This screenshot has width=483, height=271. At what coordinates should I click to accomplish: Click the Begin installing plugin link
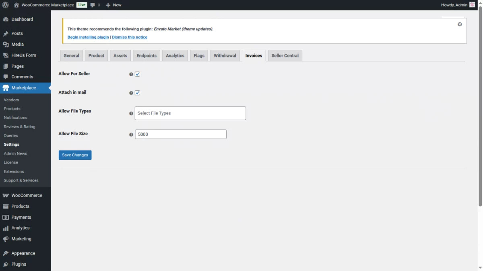pyautogui.click(x=88, y=37)
